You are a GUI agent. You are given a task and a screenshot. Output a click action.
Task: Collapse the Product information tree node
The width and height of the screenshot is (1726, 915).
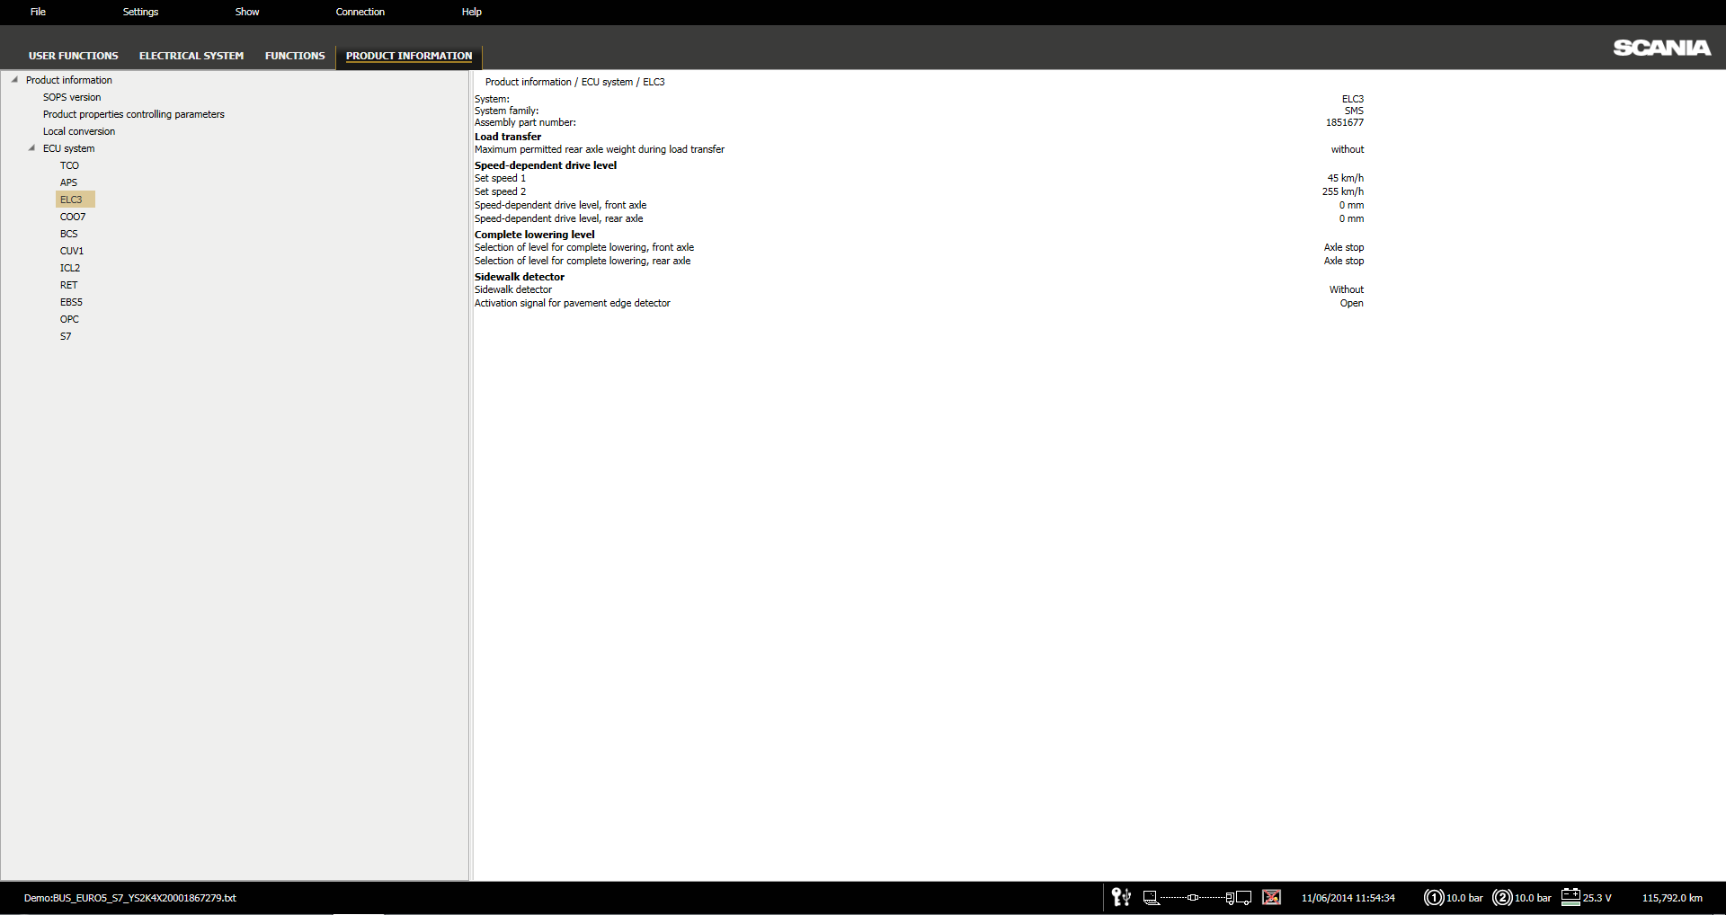click(14, 80)
